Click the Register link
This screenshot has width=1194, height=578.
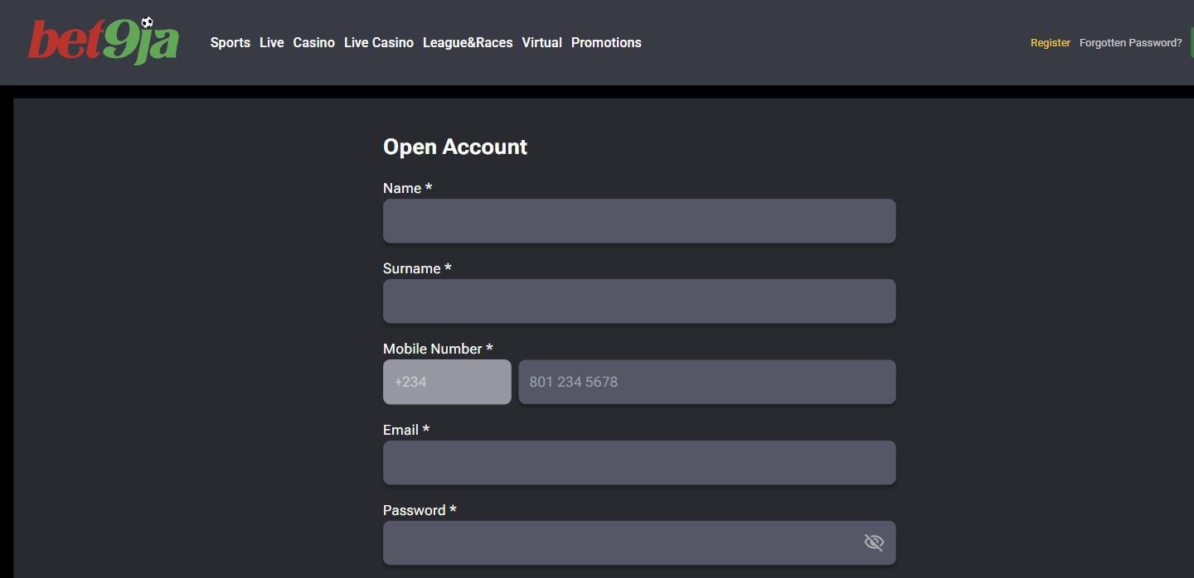point(1051,42)
